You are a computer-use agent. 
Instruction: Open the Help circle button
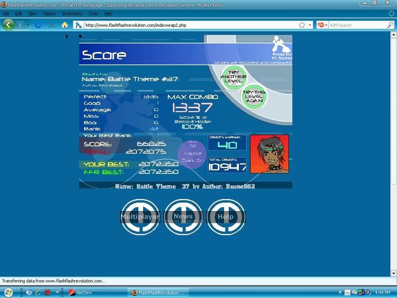pos(226,217)
